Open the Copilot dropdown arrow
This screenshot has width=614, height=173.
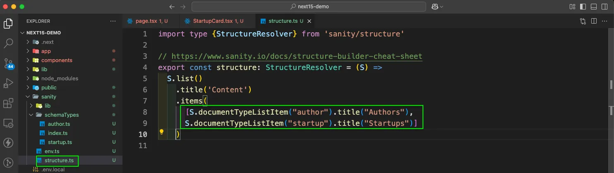441,7
